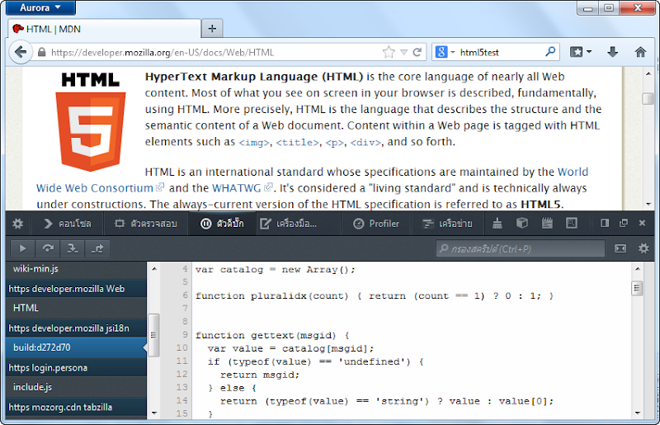660x425 pixels.
Task: Click the site identity padlock icon
Action: click(x=41, y=52)
